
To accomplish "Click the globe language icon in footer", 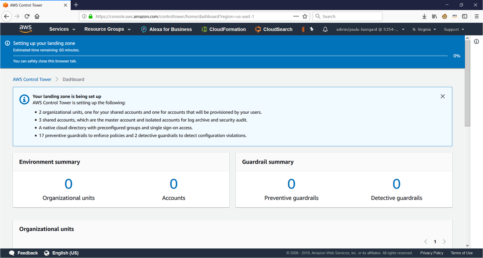I will point(47,253).
